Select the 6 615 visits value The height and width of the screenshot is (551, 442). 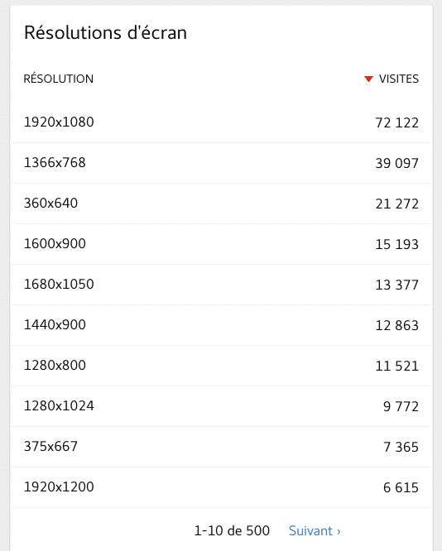point(401,487)
